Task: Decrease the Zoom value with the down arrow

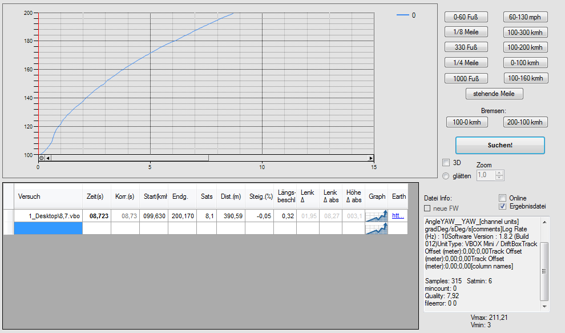Action: [x=499, y=178]
